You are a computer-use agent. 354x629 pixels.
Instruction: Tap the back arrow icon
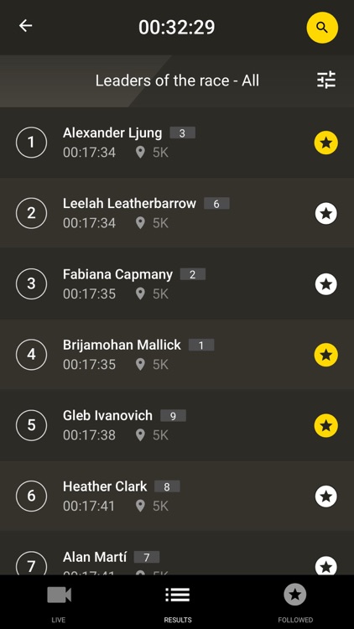click(26, 26)
